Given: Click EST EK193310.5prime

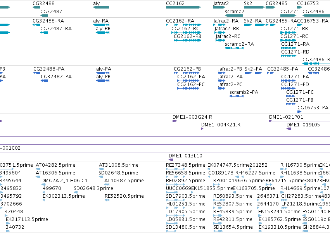Looking at the screenshot, I should click(260, 231).
